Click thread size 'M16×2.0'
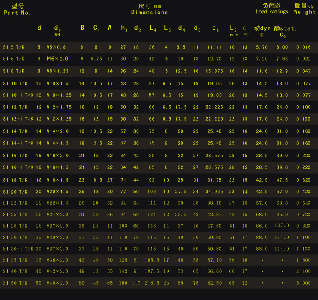Viewport: 318px width, 300px height. tap(58, 156)
